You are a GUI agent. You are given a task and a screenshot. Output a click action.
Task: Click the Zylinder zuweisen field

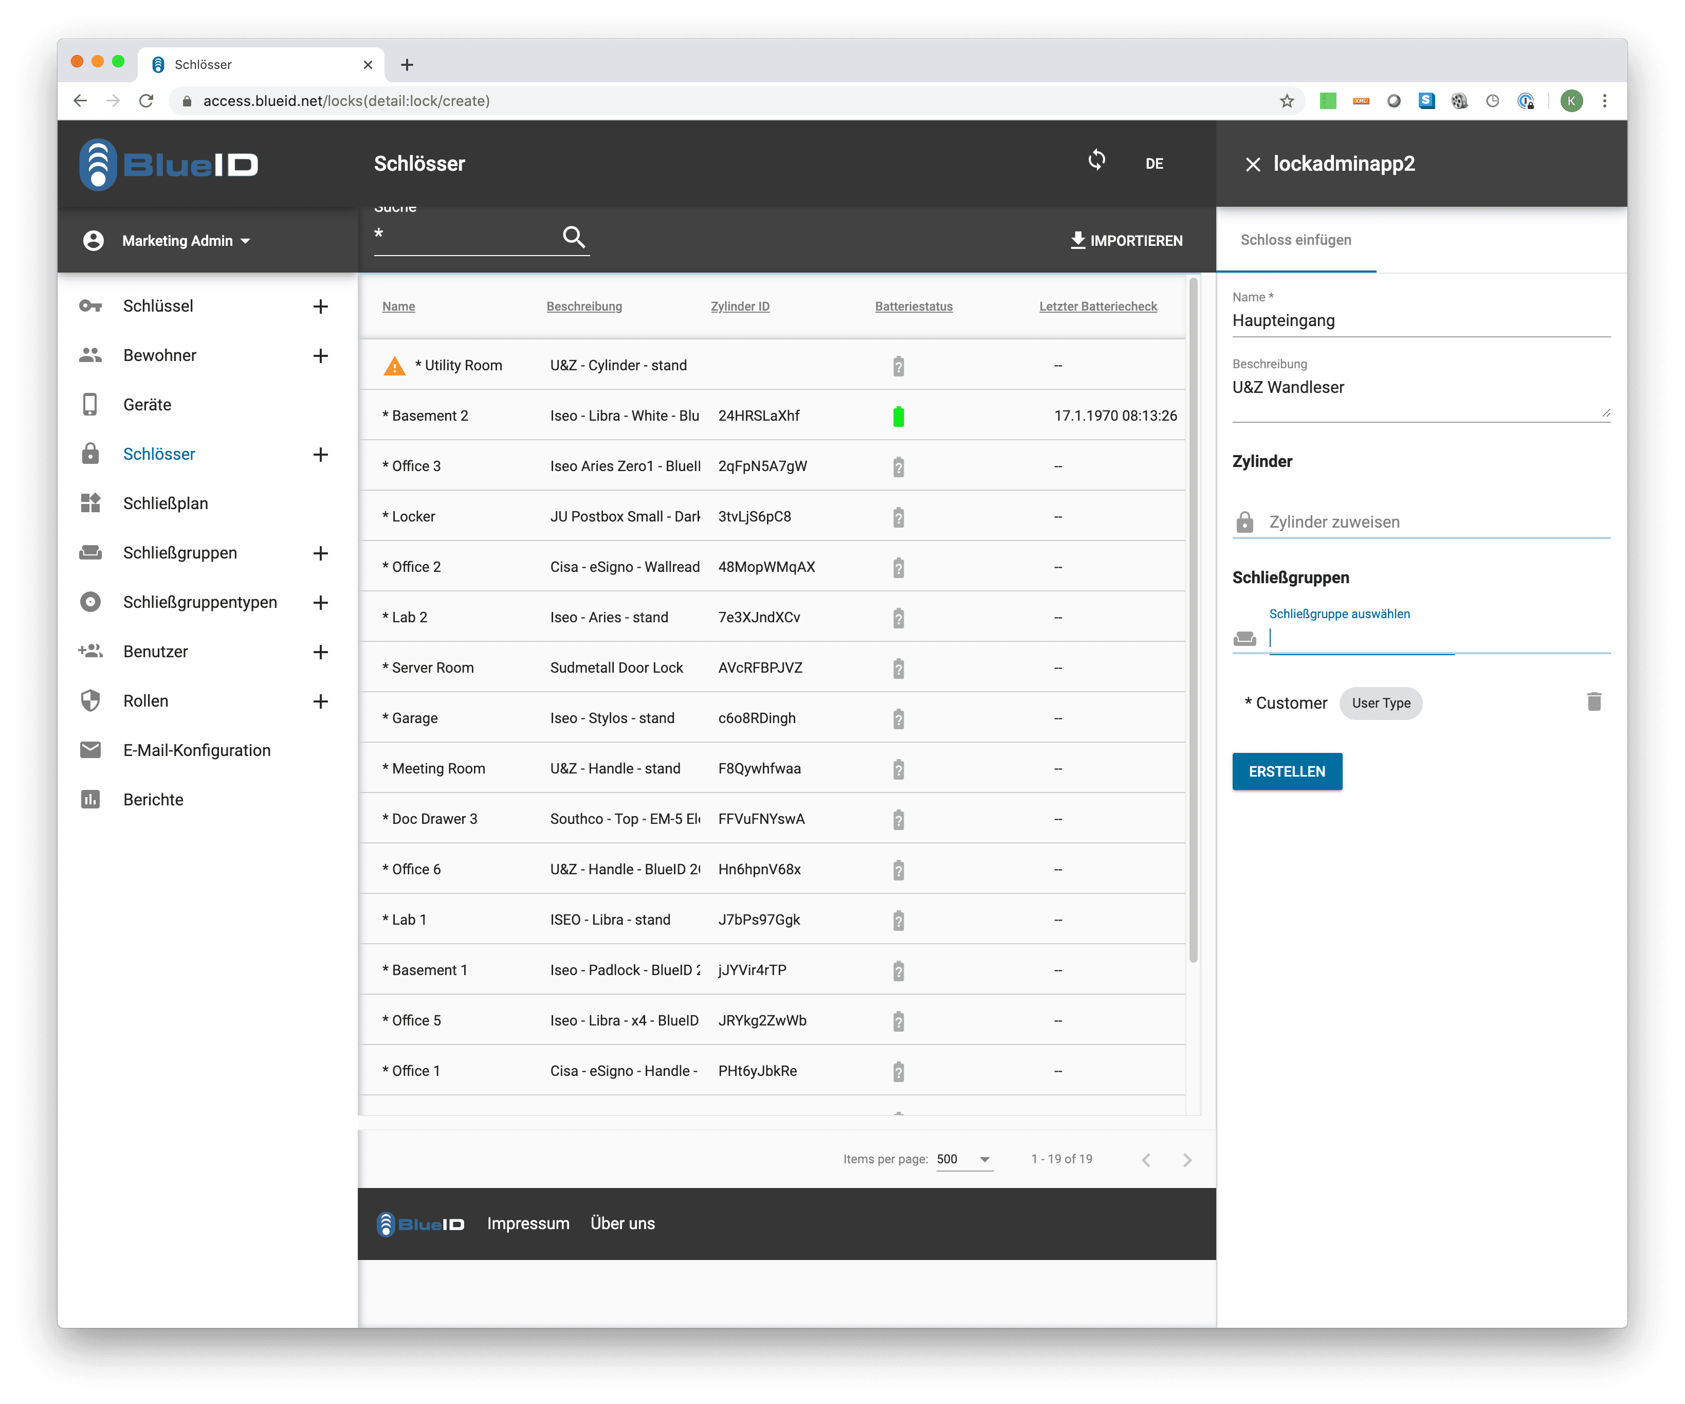pos(1439,522)
